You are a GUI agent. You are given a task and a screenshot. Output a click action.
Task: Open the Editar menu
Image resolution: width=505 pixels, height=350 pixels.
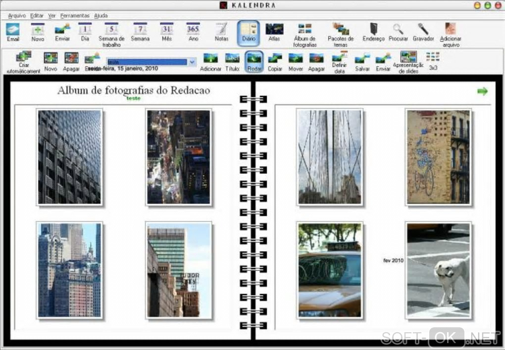(37, 15)
